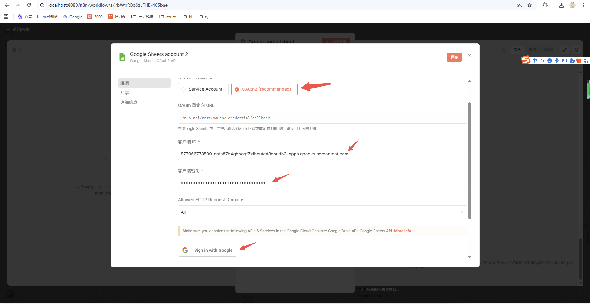Open the Sogou emoji smiley icon
The height and width of the screenshot is (304, 590).
coord(549,60)
